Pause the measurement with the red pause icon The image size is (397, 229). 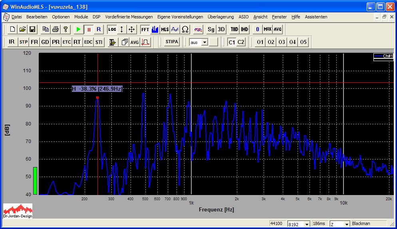pos(89,30)
